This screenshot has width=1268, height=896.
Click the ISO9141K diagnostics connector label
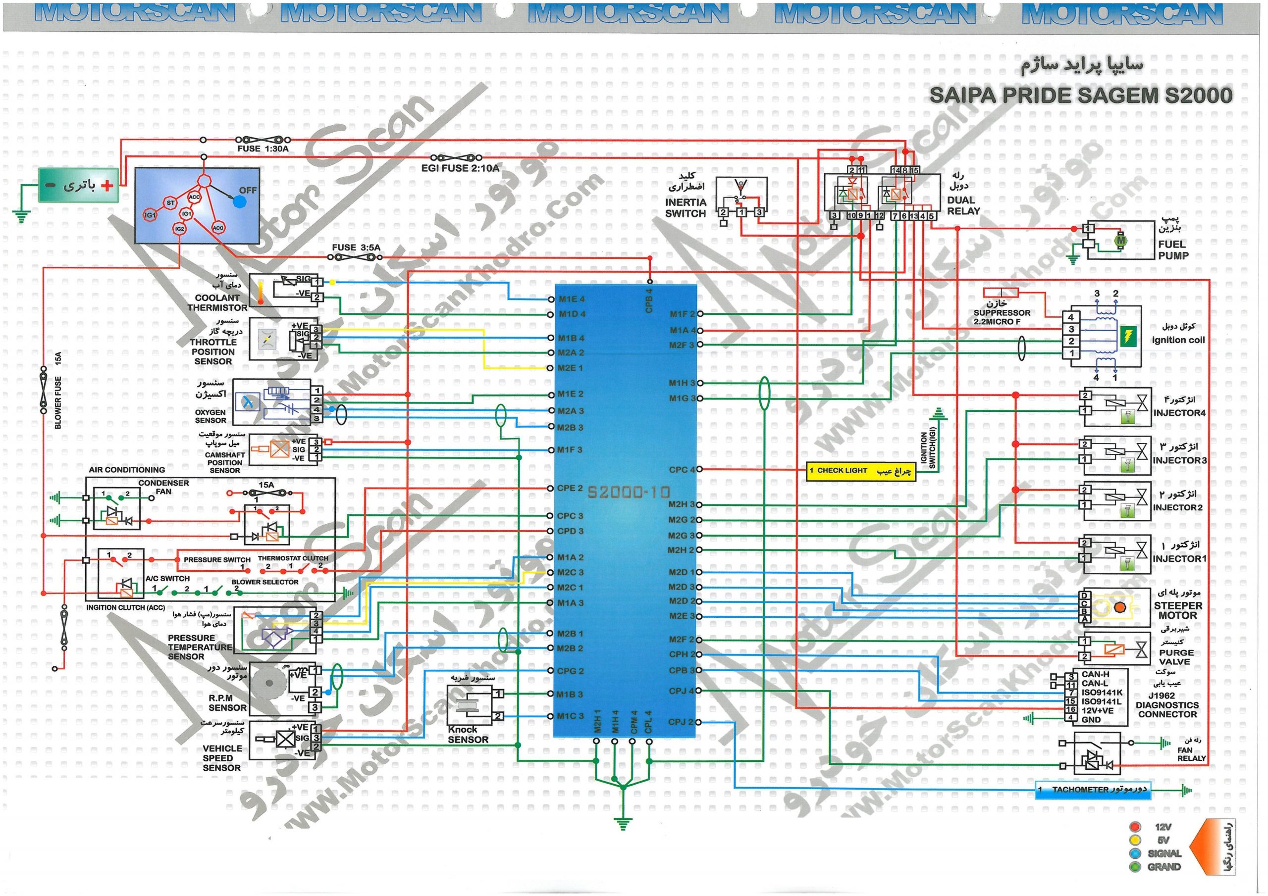(x=1102, y=692)
